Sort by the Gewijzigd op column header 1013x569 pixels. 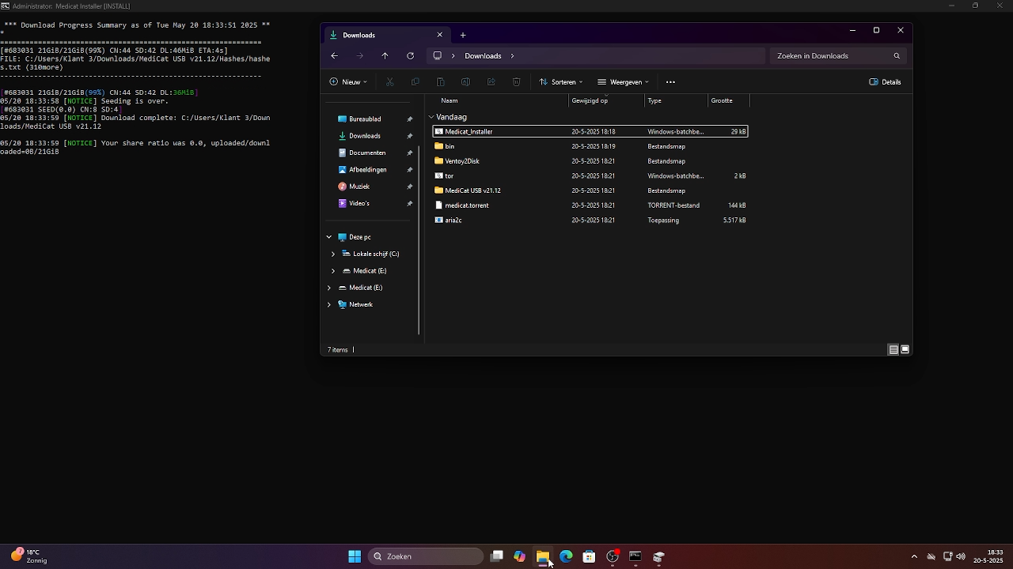click(x=606, y=100)
